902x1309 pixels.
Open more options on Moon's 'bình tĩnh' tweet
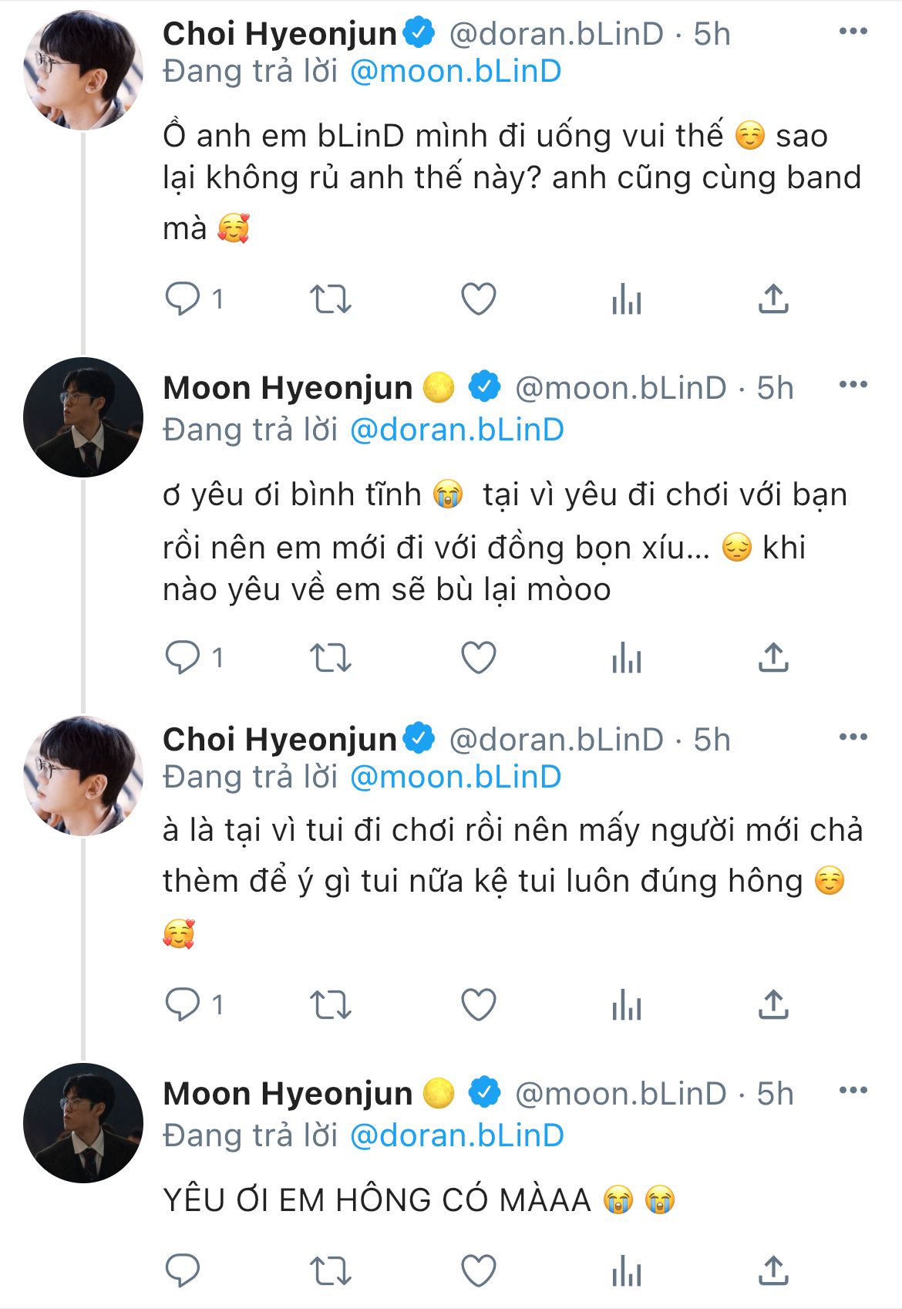(x=853, y=385)
